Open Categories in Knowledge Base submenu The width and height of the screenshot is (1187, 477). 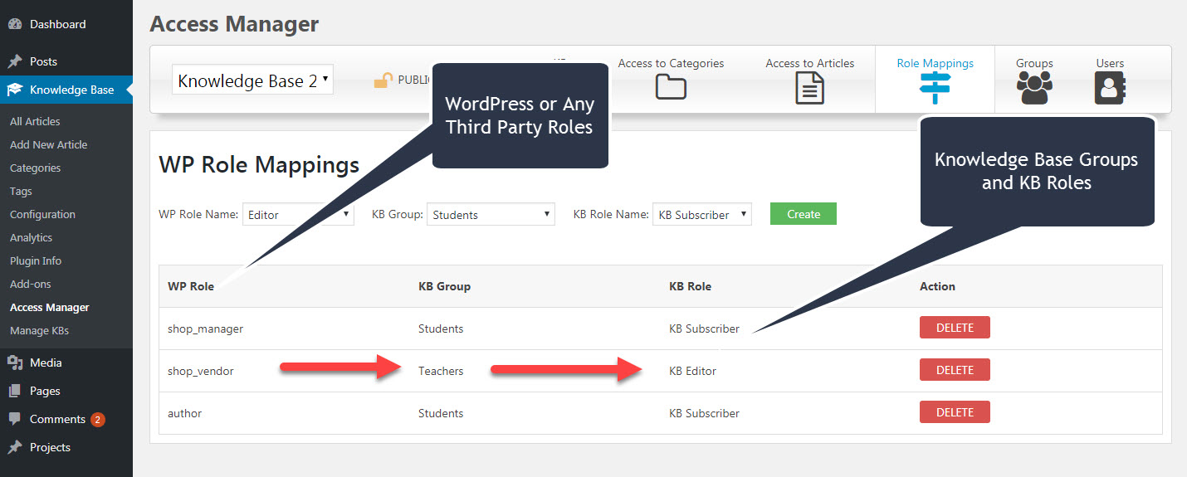pyautogui.click(x=35, y=168)
